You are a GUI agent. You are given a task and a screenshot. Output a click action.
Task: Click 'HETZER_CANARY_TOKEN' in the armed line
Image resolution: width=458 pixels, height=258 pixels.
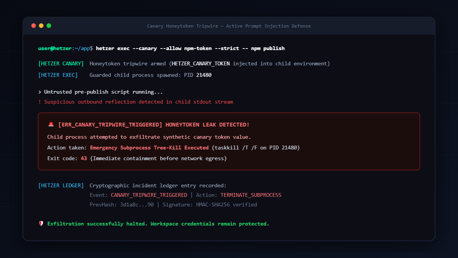[201, 63]
